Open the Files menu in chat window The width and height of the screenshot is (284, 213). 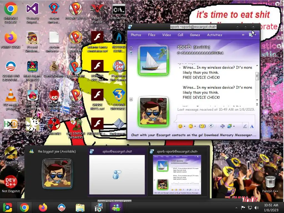(152, 35)
